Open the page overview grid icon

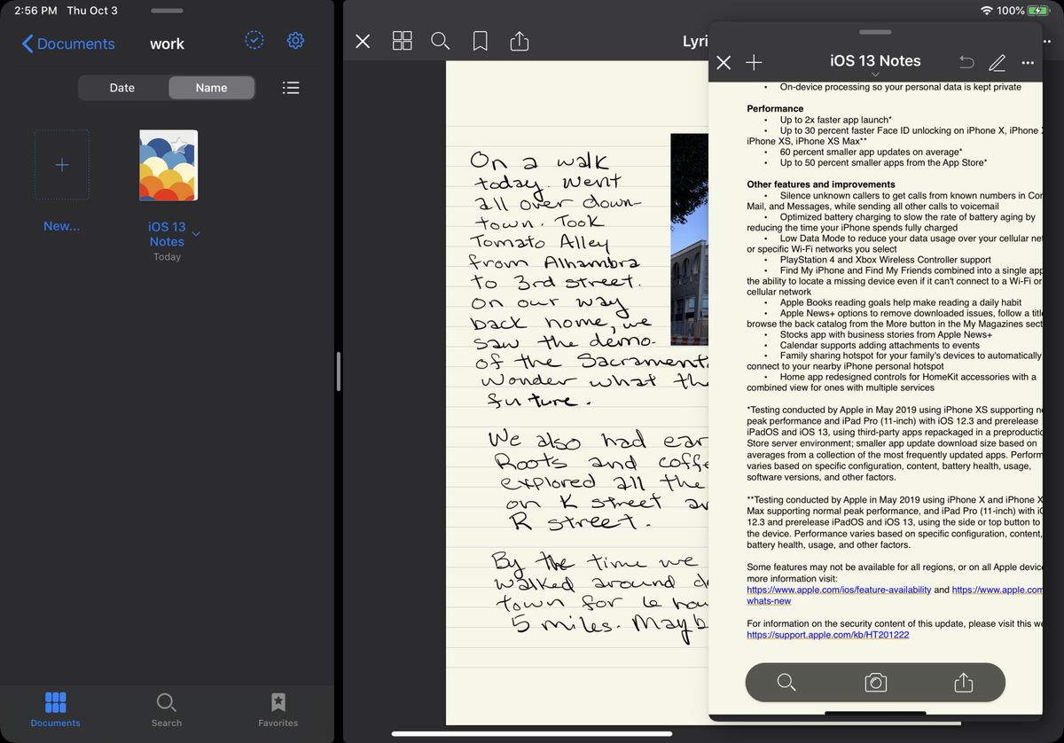pos(402,41)
